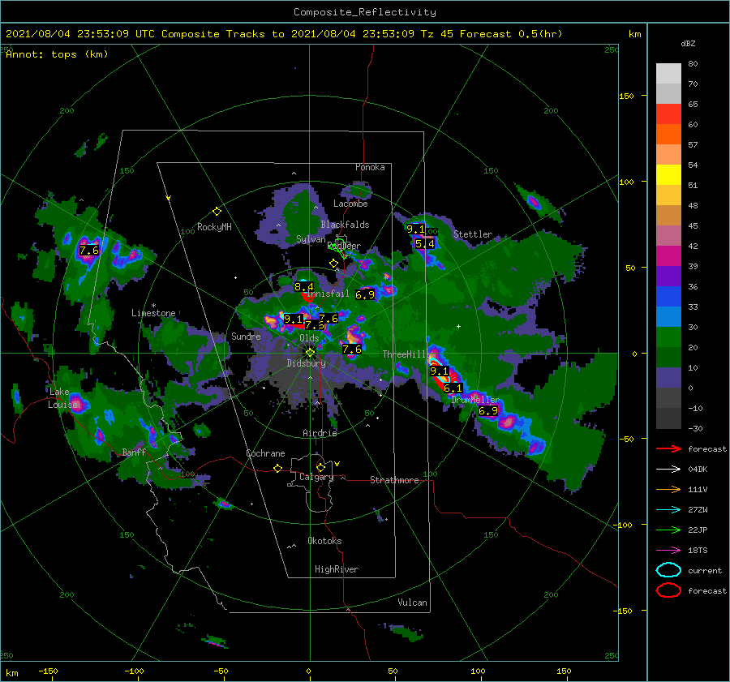Click the cyan current ellipse legend icon
This screenshot has height=682, width=730.
click(668, 570)
